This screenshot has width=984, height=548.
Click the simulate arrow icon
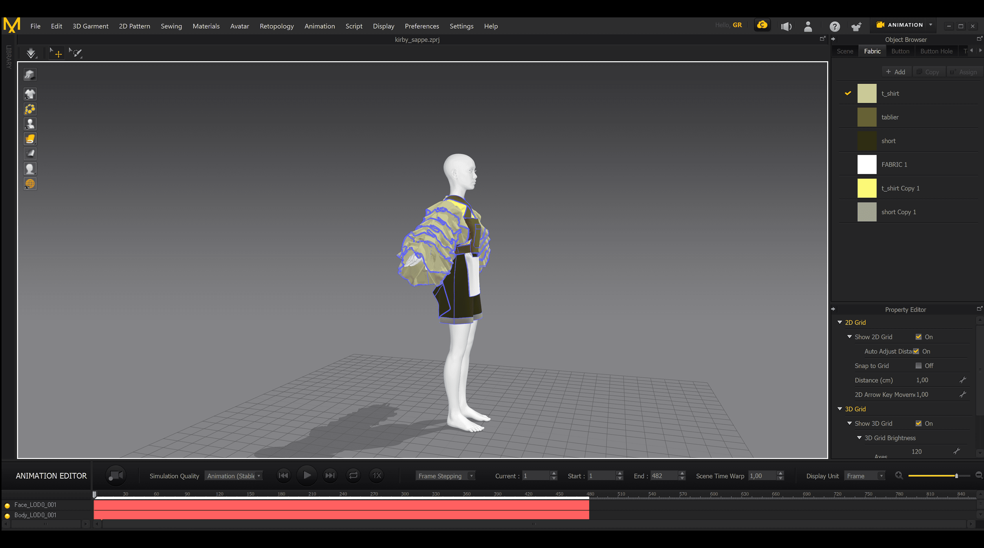[31, 53]
